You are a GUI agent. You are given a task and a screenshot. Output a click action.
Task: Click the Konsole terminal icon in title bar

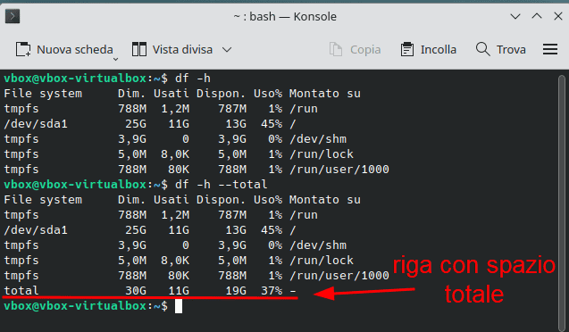coord(12,16)
